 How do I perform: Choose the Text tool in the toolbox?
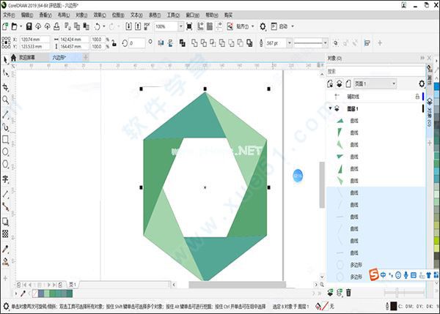pos(5,179)
